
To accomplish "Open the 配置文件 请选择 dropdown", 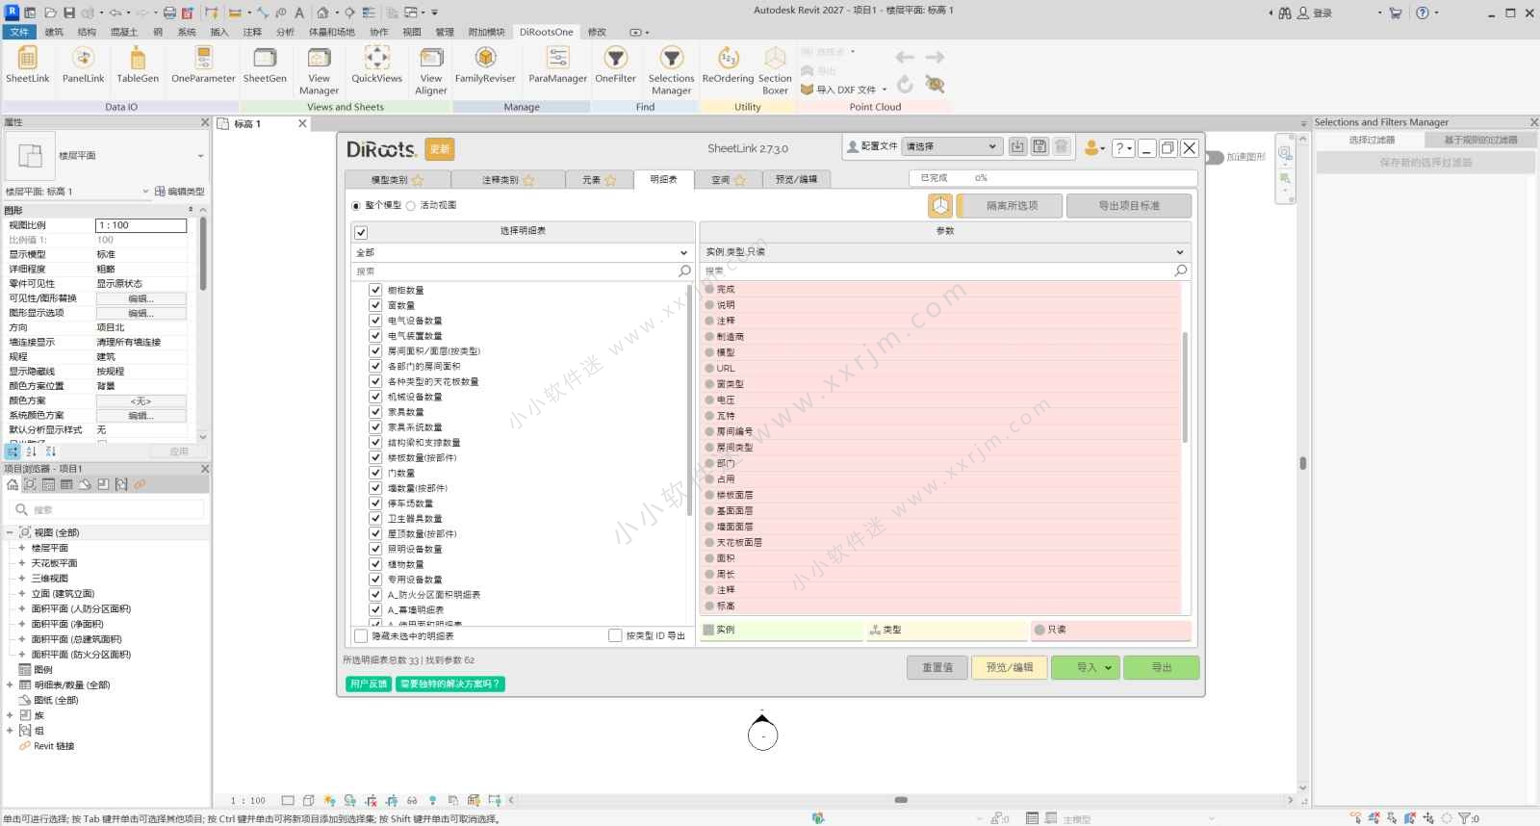I will tap(951, 146).
